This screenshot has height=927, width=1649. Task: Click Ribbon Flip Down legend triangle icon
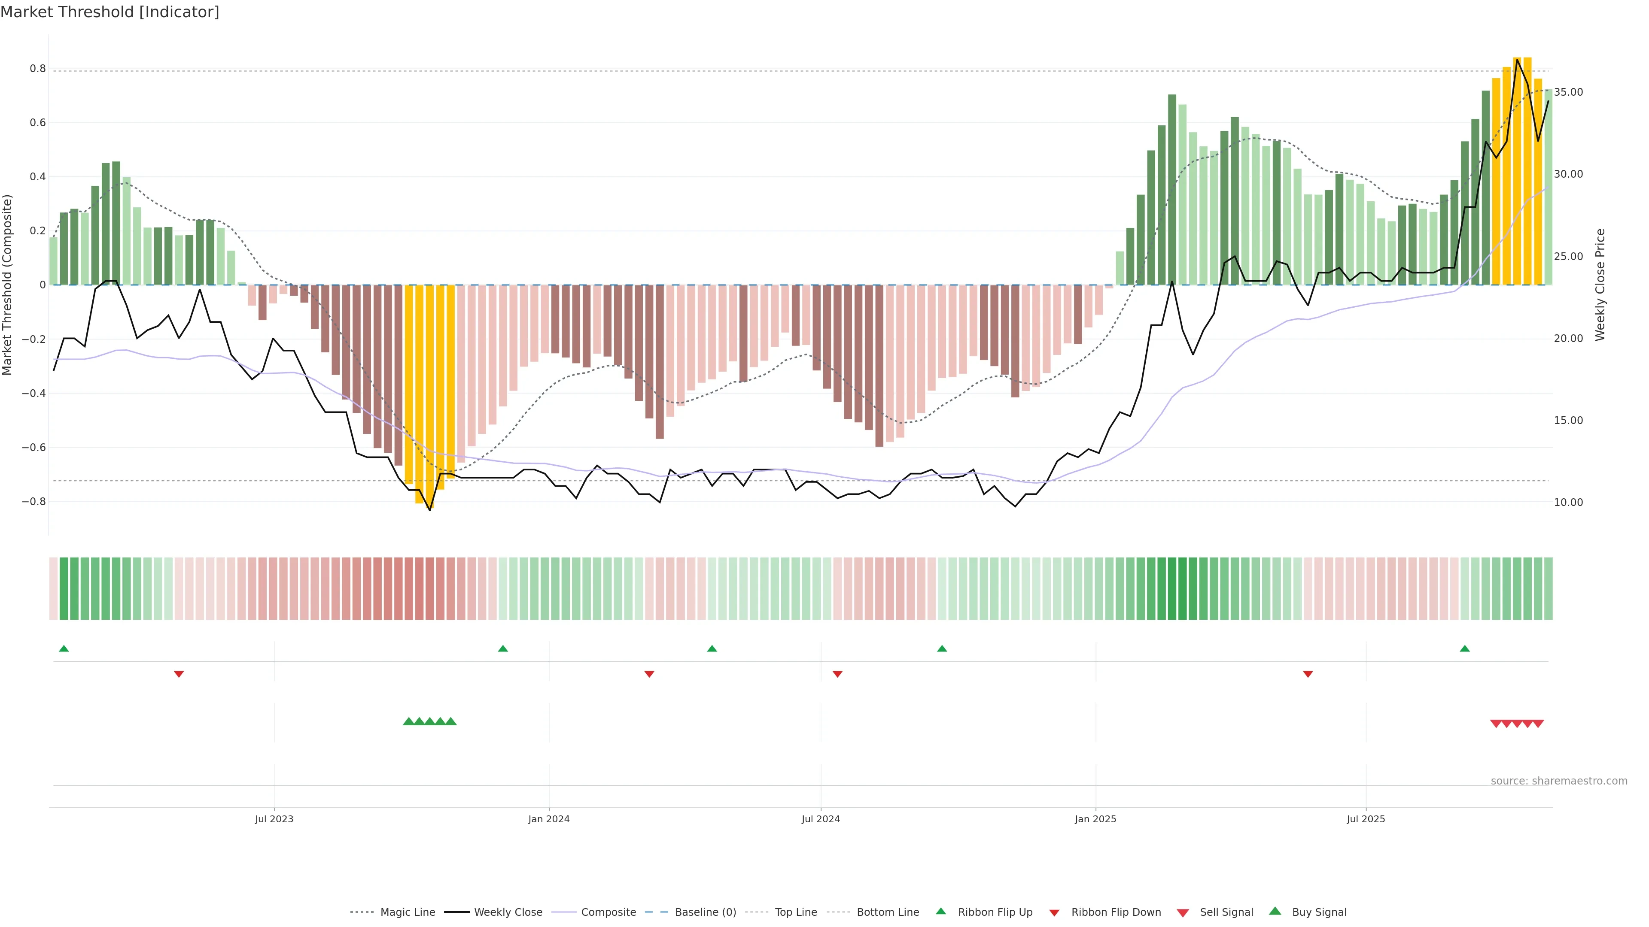coord(1054,913)
